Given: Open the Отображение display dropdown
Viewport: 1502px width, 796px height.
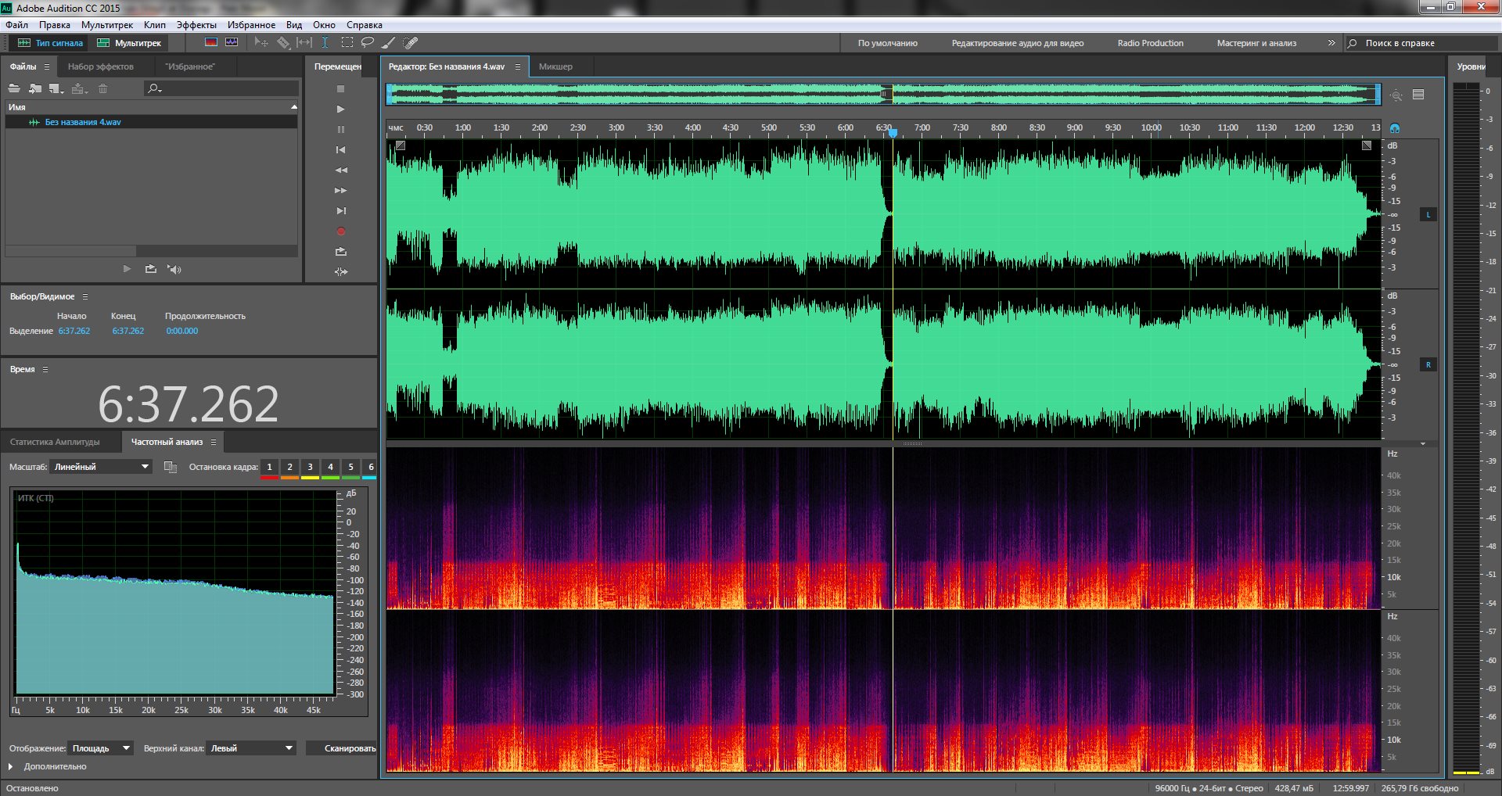Looking at the screenshot, I should click(x=100, y=748).
